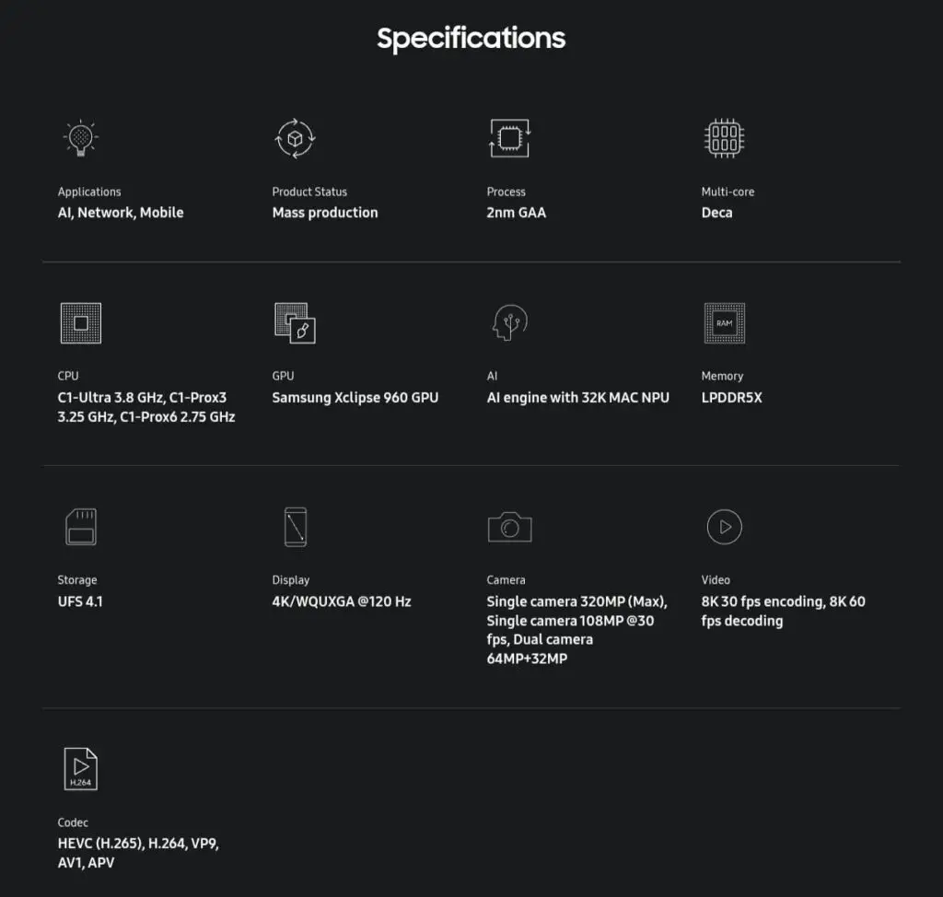The width and height of the screenshot is (943, 897).
Task: Click the Multi-core grid chip icon
Action: (724, 138)
